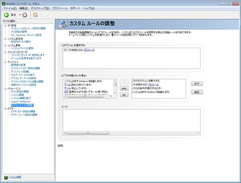Select ビデオ カラー設定の調整 item

pos(23,112)
